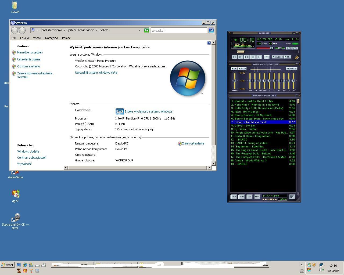Image resolution: width=344 pixels, height=275 pixels.
Task: Click volume speaker tray icon
Action: pos(321,270)
